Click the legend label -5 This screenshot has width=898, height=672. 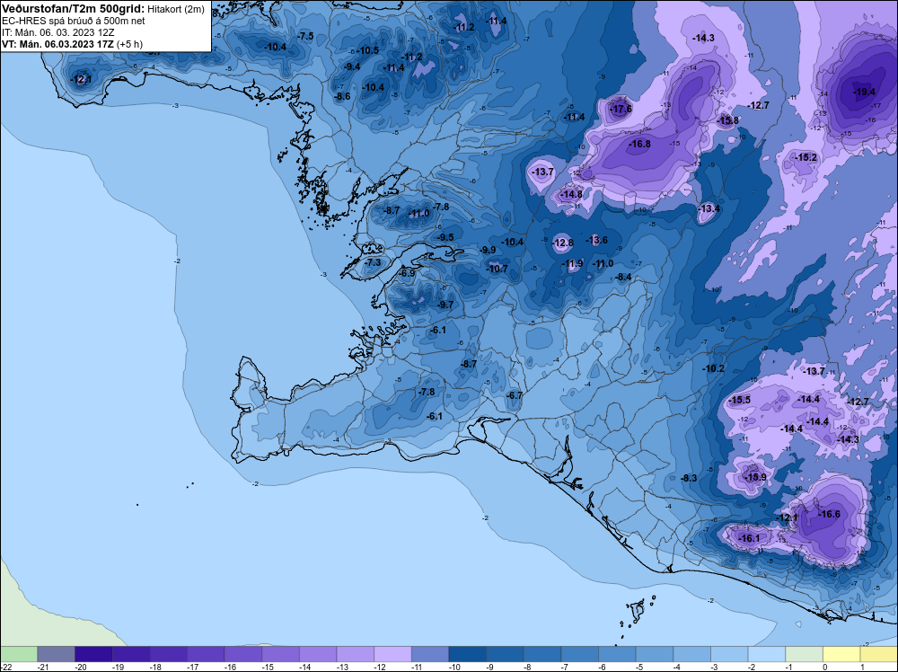point(641,668)
